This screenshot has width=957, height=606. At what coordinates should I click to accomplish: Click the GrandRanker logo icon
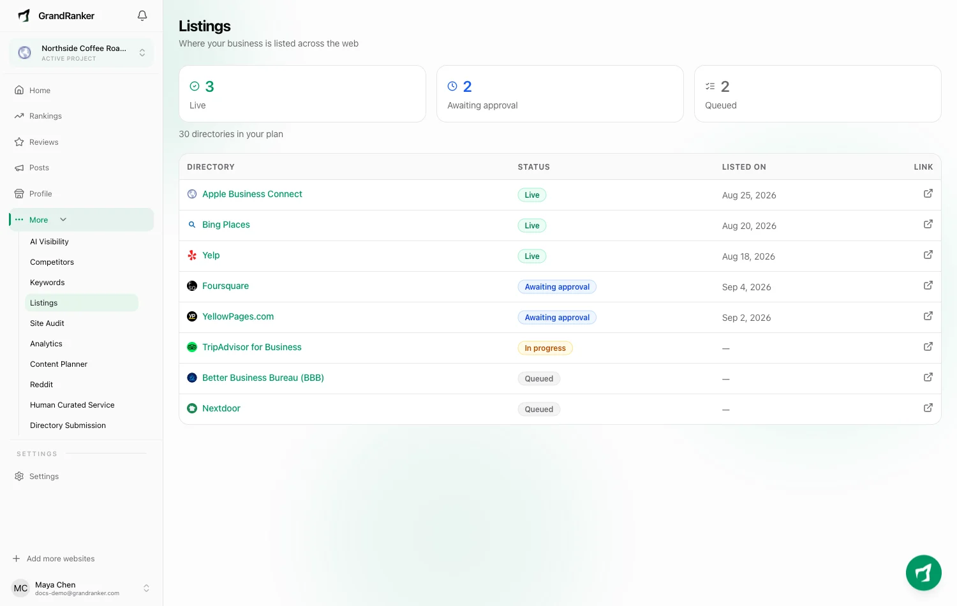pos(24,15)
